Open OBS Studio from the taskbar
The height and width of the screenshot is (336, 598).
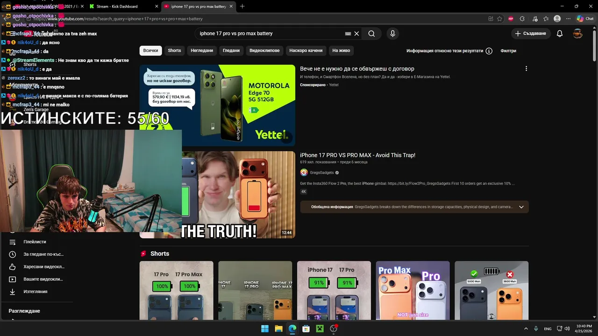(334, 329)
